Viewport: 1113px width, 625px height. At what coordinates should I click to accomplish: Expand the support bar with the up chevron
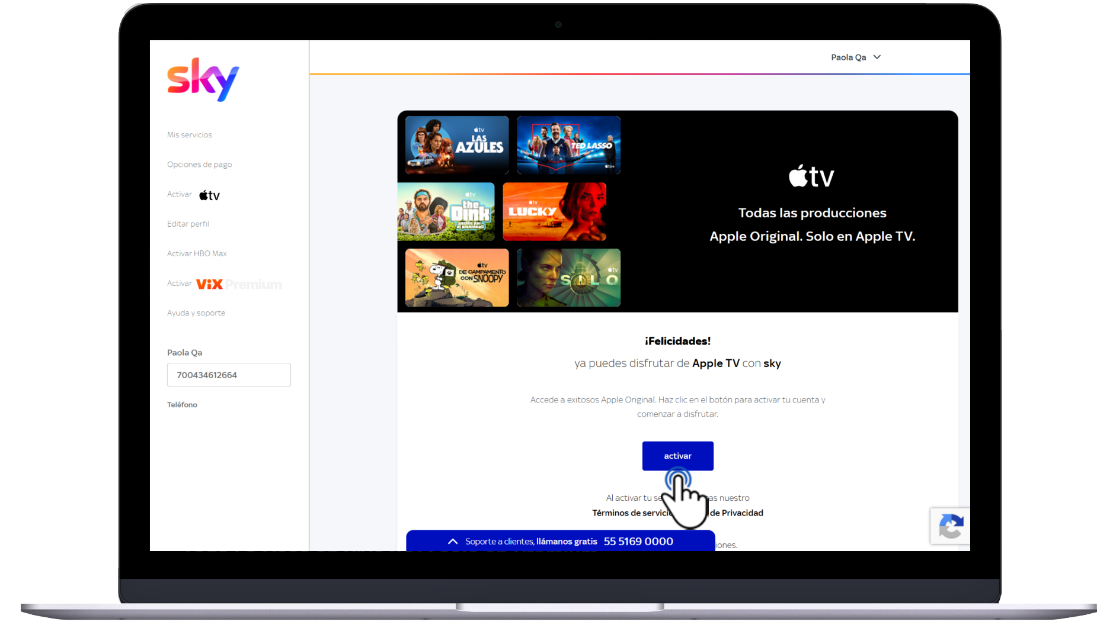(453, 541)
